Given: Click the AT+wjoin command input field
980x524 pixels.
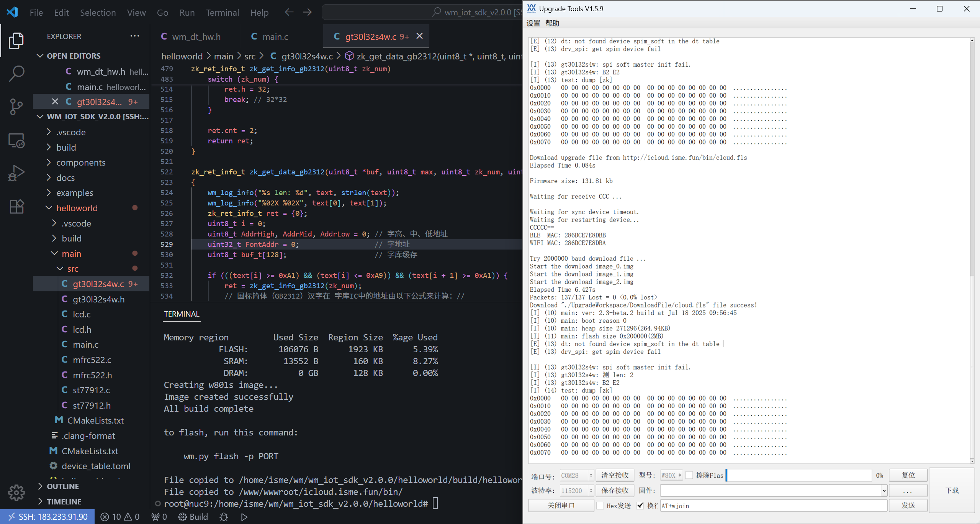Looking at the screenshot, I should [x=774, y=506].
